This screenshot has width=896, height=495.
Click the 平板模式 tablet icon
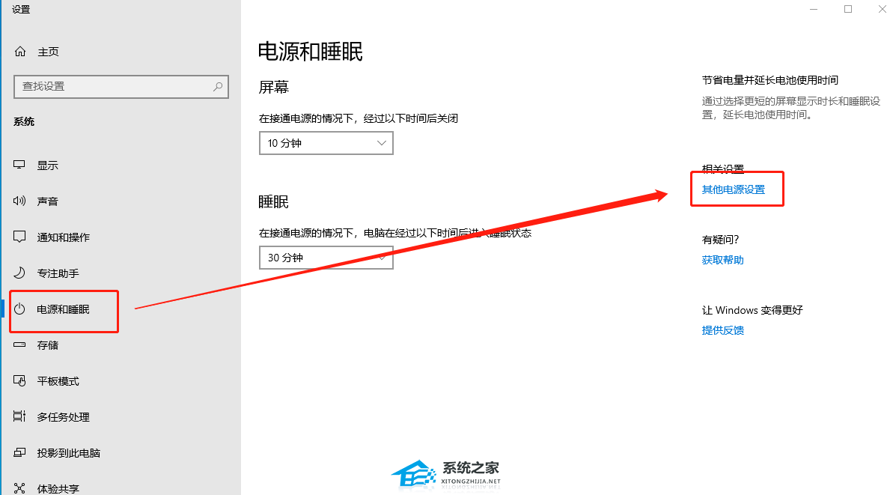tap(19, 380)
